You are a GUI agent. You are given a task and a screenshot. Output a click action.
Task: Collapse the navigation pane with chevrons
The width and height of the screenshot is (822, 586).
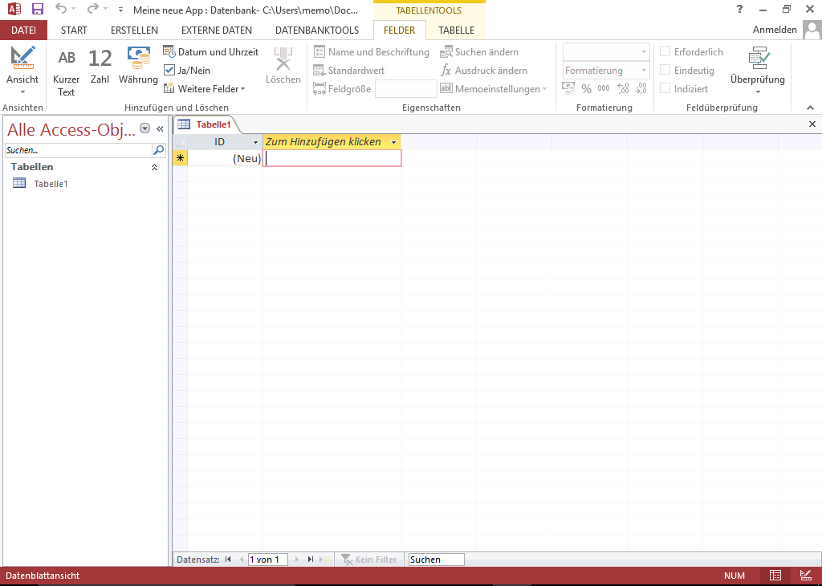click(x=160, y=128)
